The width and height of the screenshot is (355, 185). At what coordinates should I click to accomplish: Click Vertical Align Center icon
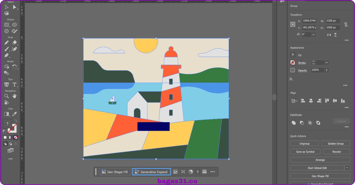point(335,101)
